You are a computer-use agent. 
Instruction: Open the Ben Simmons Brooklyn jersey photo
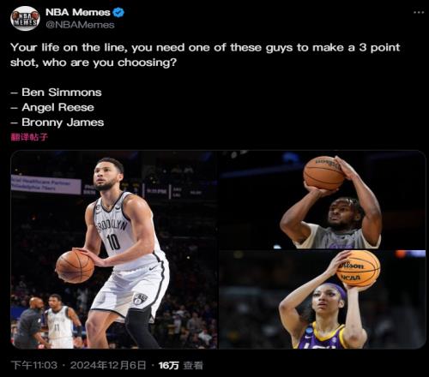coord(114,249)
